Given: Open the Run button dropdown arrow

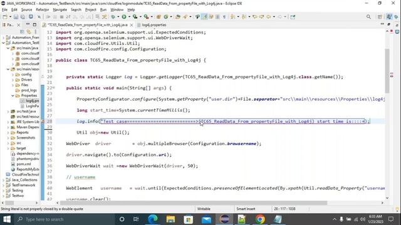Looking at the screenshot, I should coord(129,17).
